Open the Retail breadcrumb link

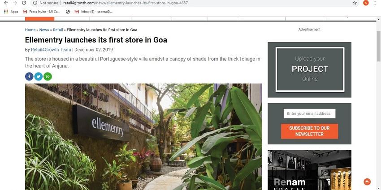pos(58,30)
